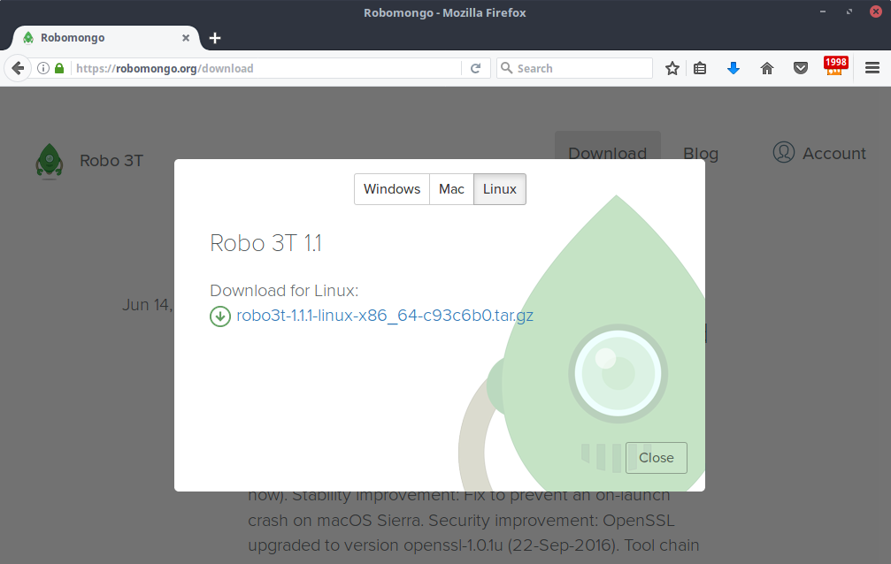Open extension icon with 1998 badge
891x564 pixels.
pyautogui.click(x=834, y=67)
